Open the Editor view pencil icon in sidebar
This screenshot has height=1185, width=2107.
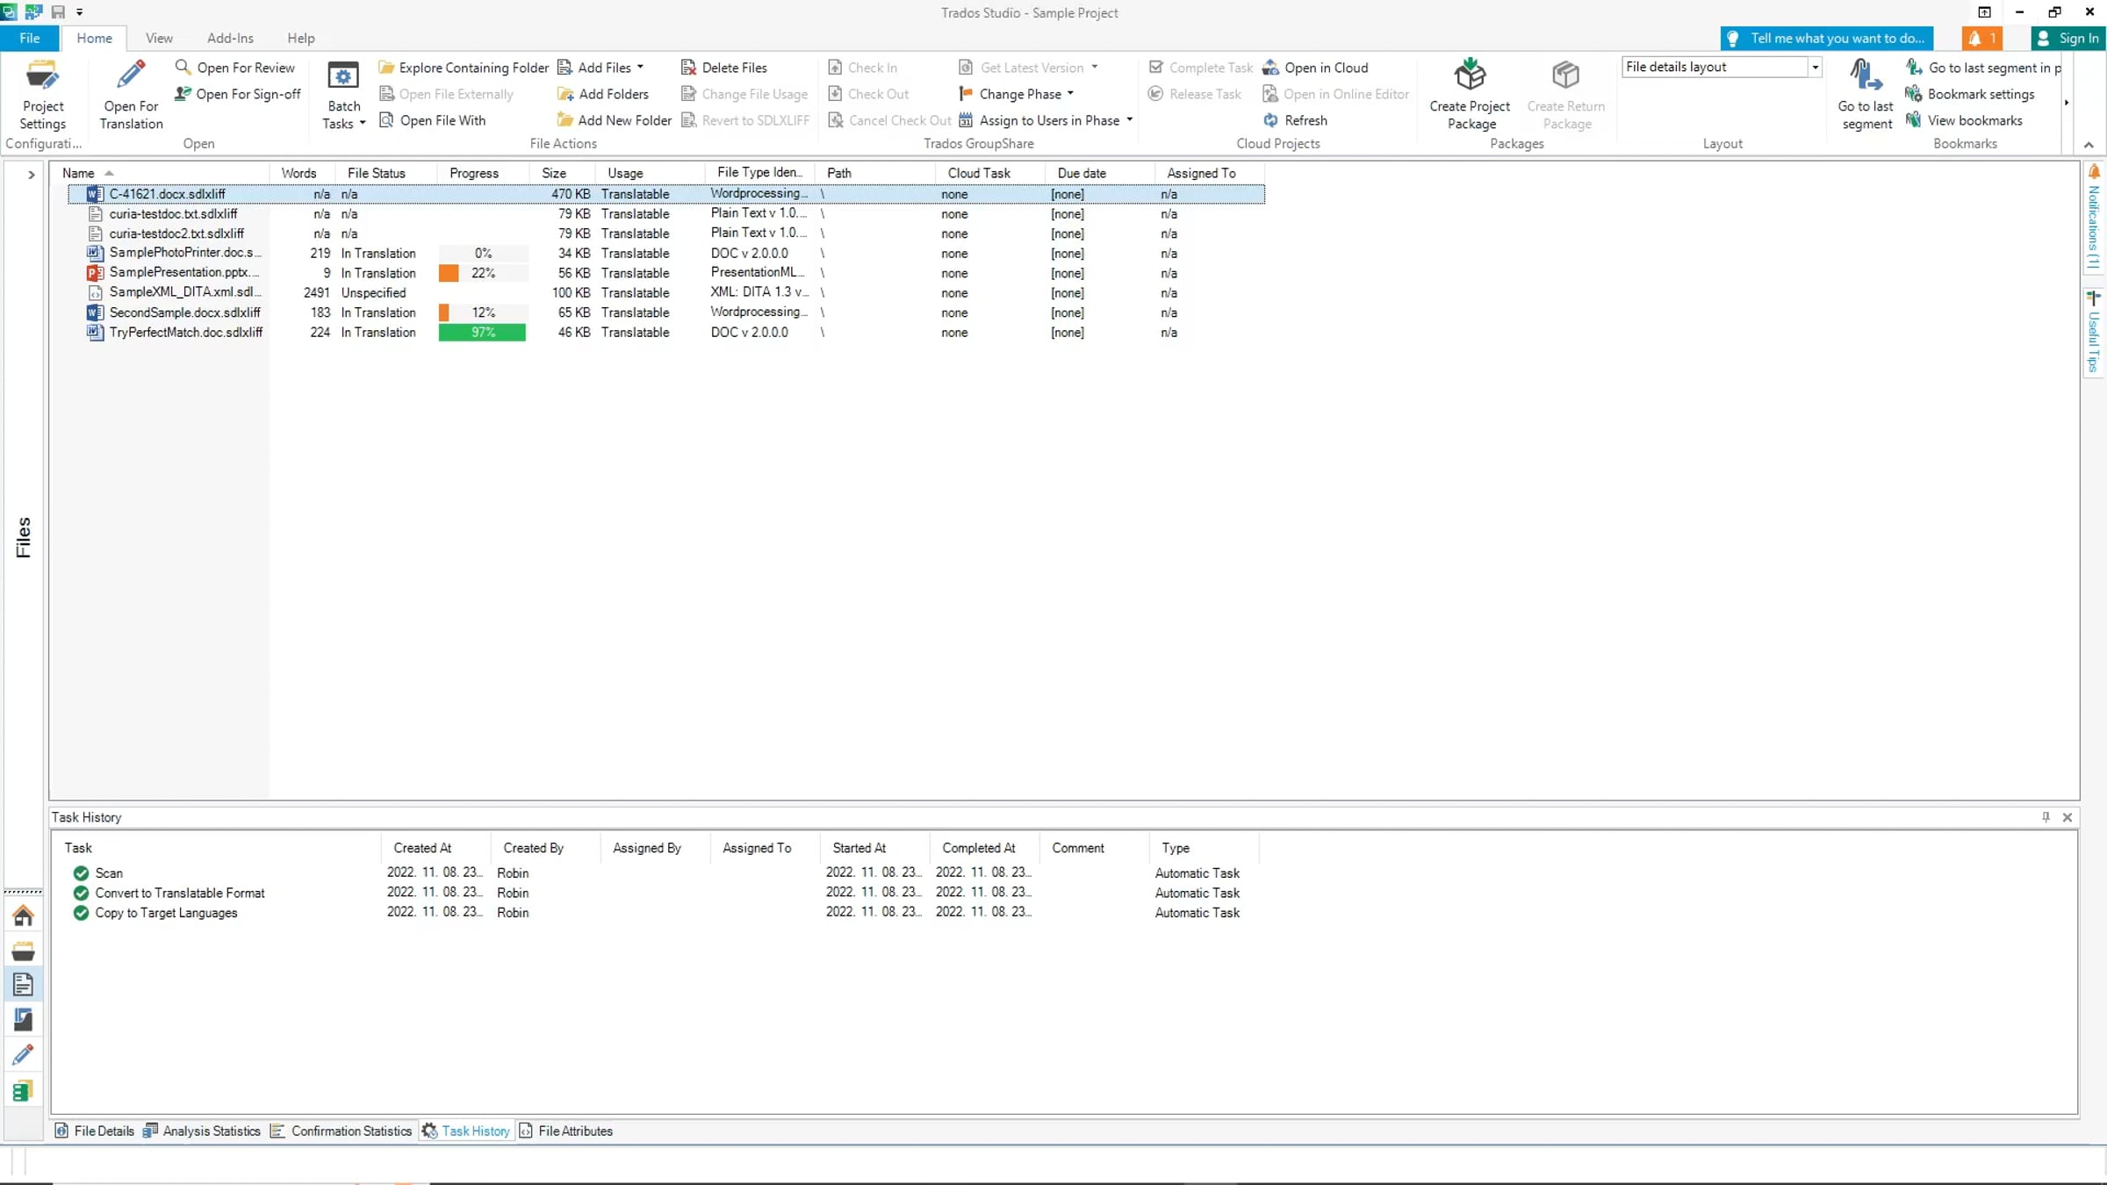point(23,1055)
